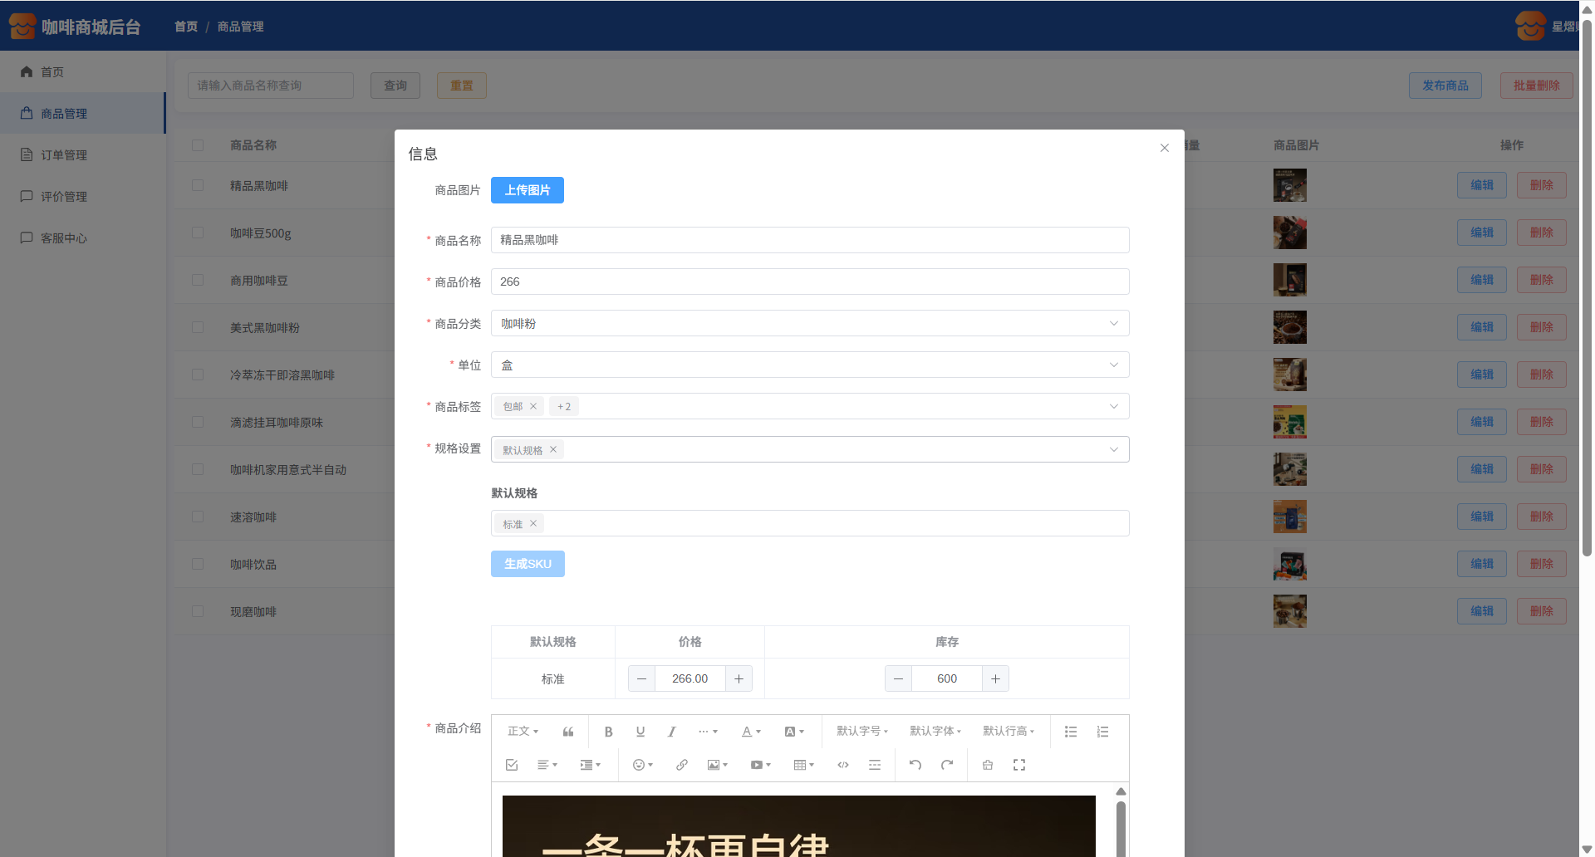
Task: Enter fullscreen mode for the editor
Action: [x=1018, y=765]
